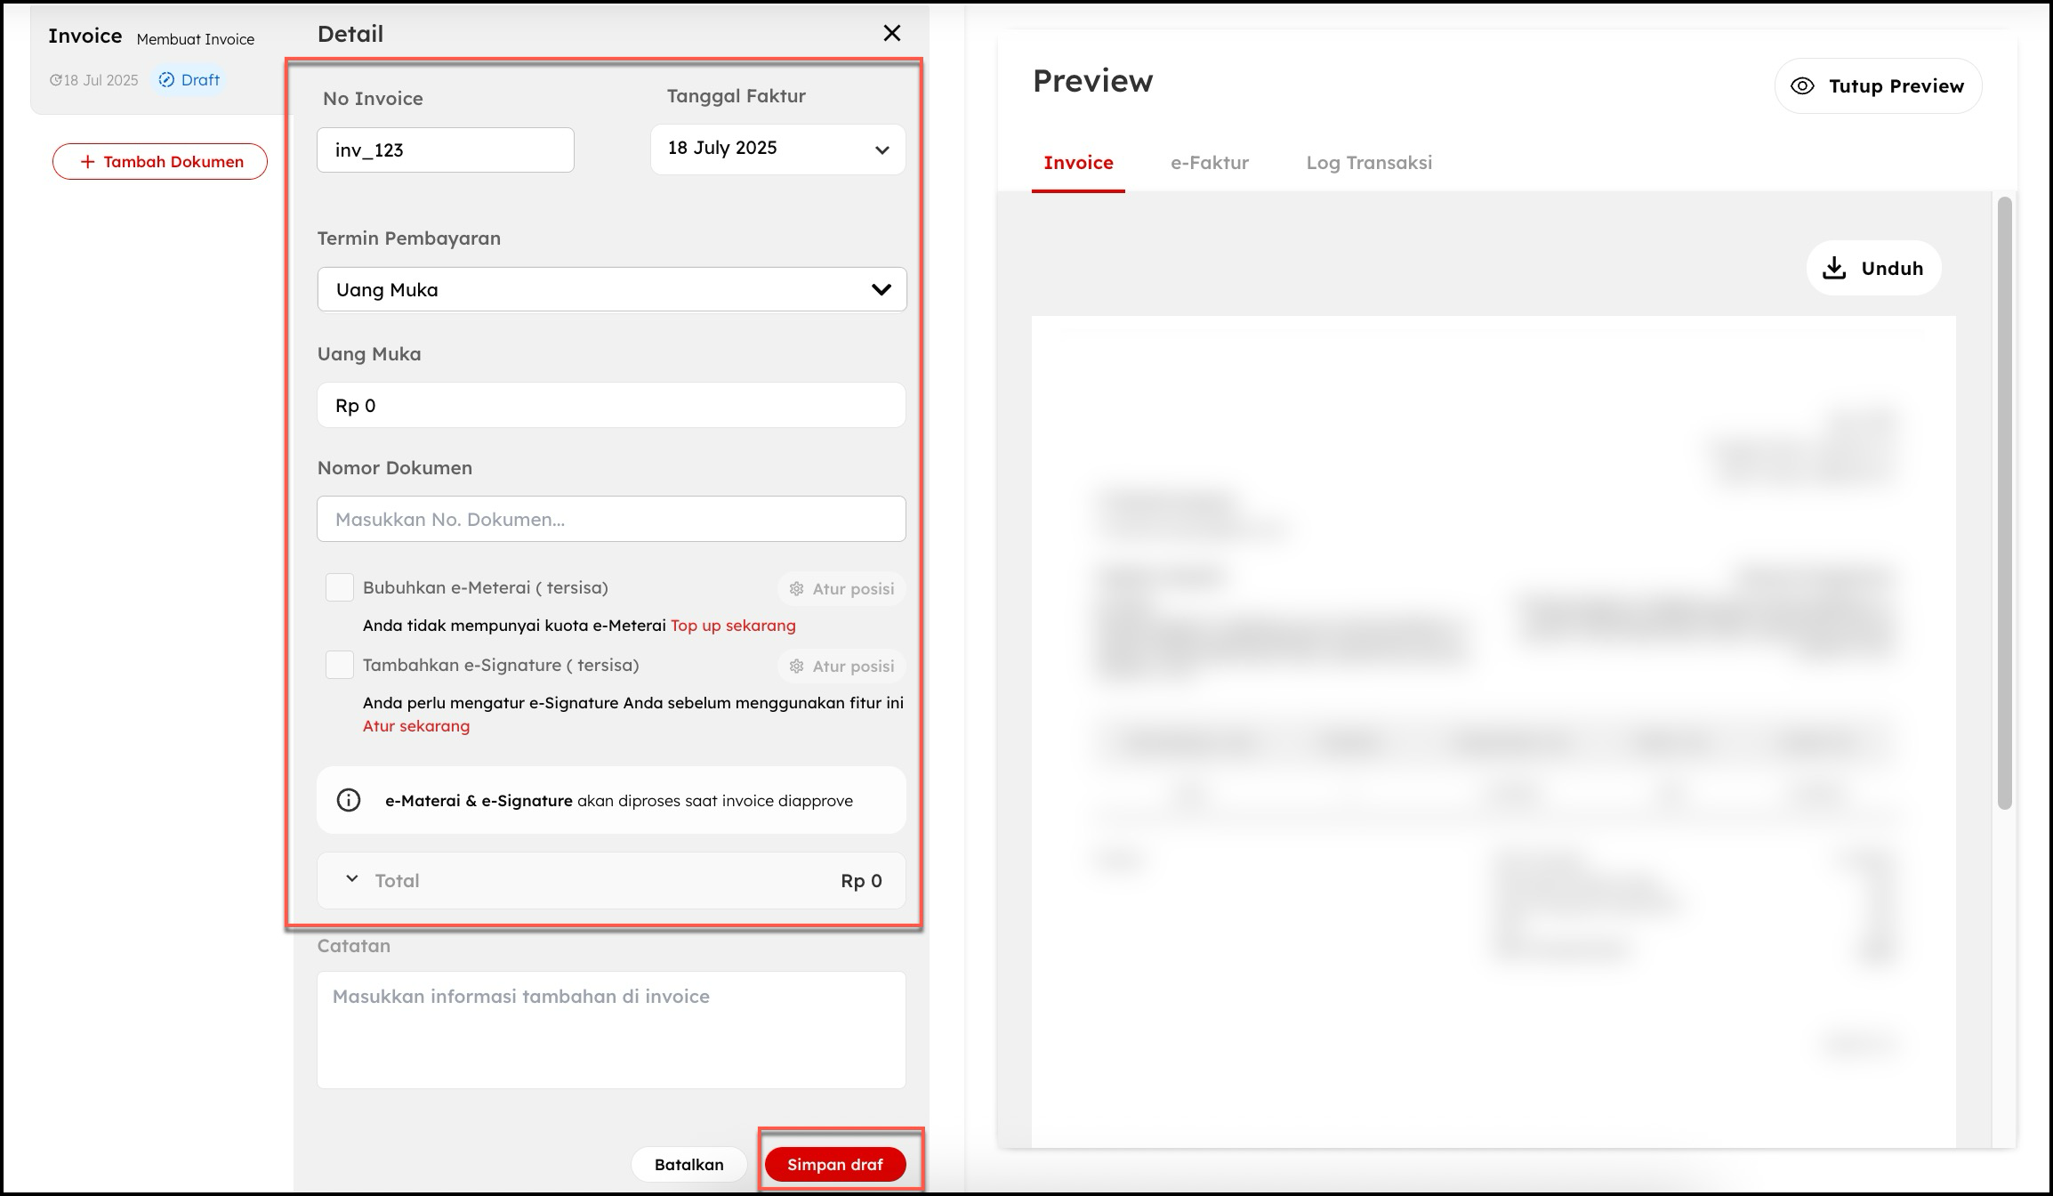
Task: Click gear icon for e-Meterai Atur posisi
Action: 796,589
